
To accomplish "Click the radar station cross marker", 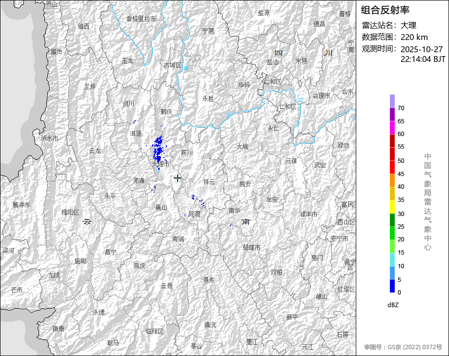I will pos(178,178).
